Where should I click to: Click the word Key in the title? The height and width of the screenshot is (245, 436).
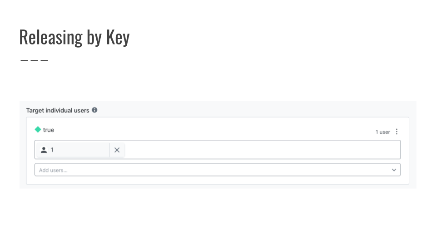118,38
